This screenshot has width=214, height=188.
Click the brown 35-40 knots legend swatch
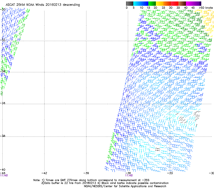pyautogui.click(x=182, y=3)
